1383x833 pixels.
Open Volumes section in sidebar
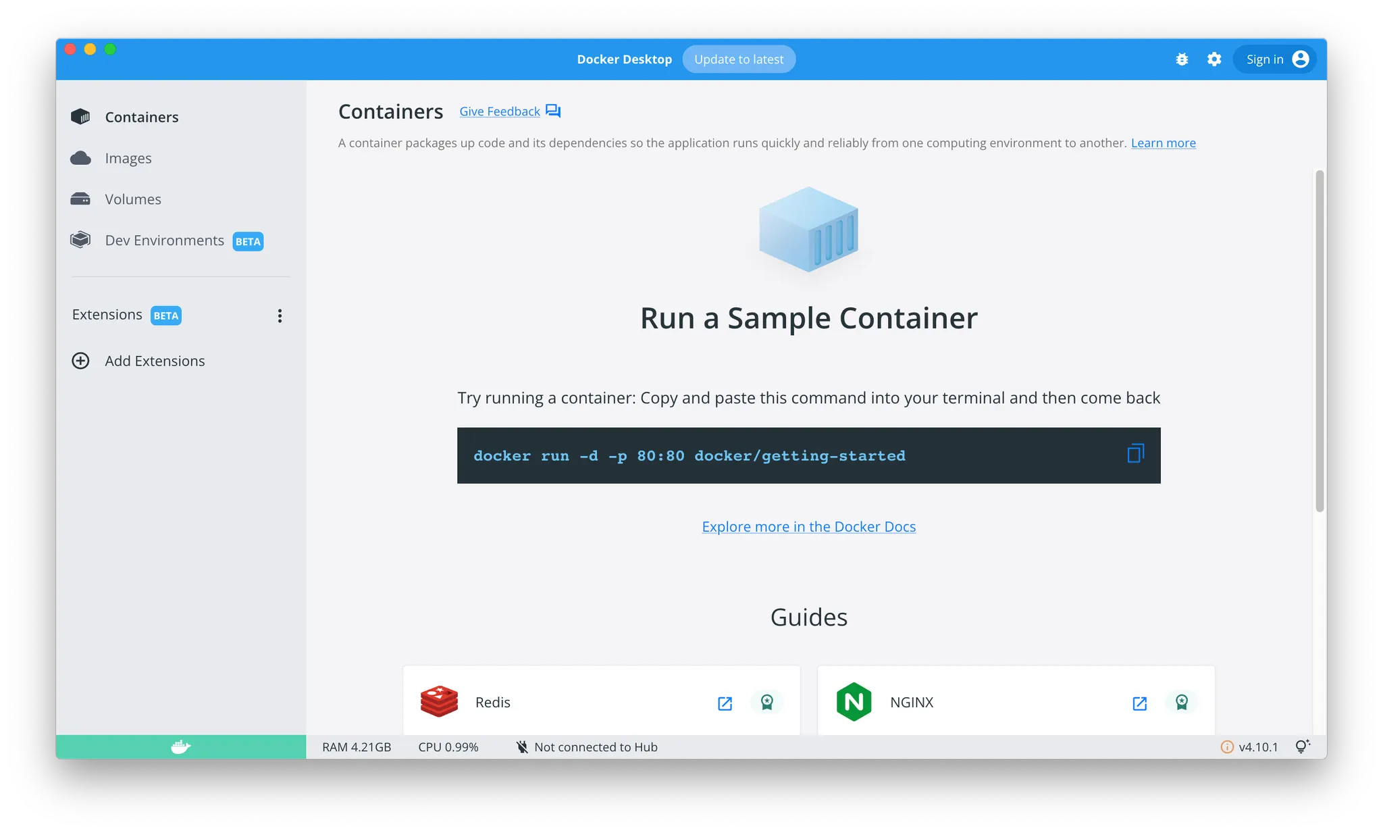133,199
